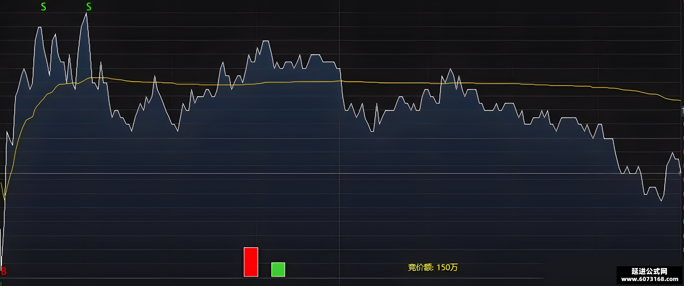Click the horizontal white reference price line

pos(342,173)
